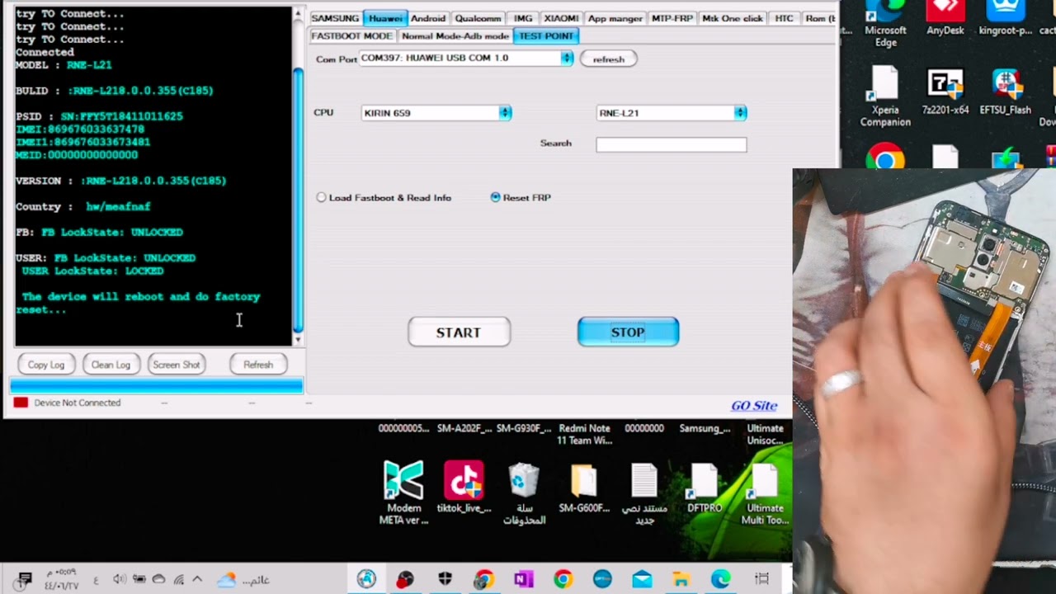
Task: Click the volume speaker tray icon
Action: 119,580
